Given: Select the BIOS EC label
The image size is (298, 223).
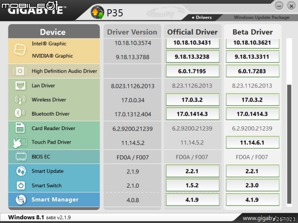Looking at the screenshot, I should coord(41,157).
